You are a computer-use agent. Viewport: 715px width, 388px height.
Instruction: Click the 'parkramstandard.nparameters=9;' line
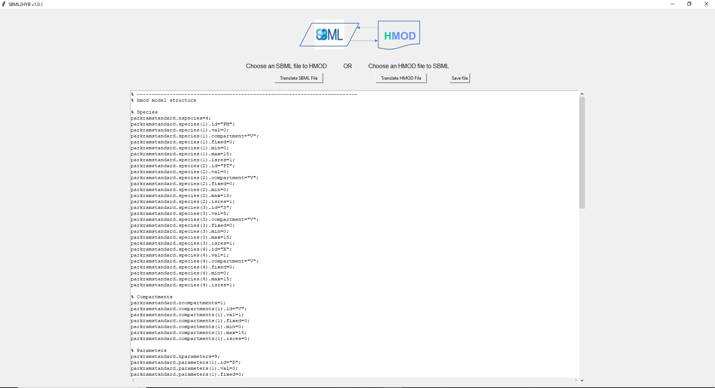click(175, 357)
